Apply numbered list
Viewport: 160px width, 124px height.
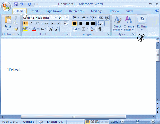[84, 18]
